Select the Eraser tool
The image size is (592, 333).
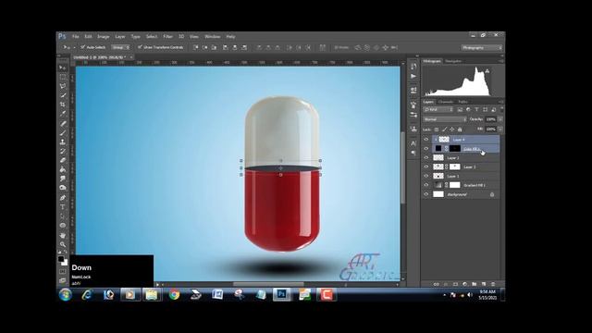click(x=63, y=160)
